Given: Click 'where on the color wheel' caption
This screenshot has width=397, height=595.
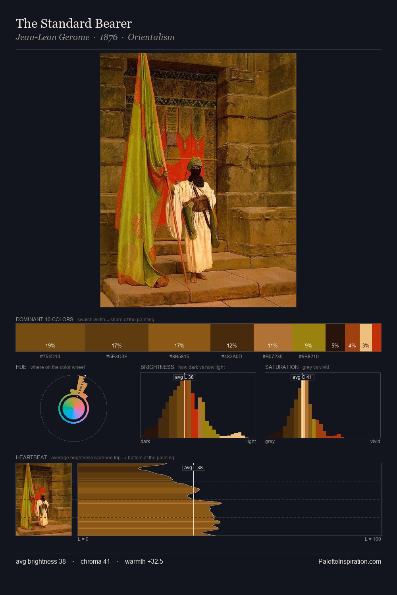Looking at the screenshot, I should click(58, 367).
